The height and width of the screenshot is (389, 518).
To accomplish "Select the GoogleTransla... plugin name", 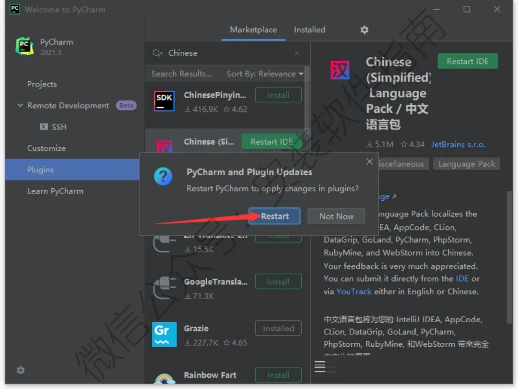I will (215, 281).
